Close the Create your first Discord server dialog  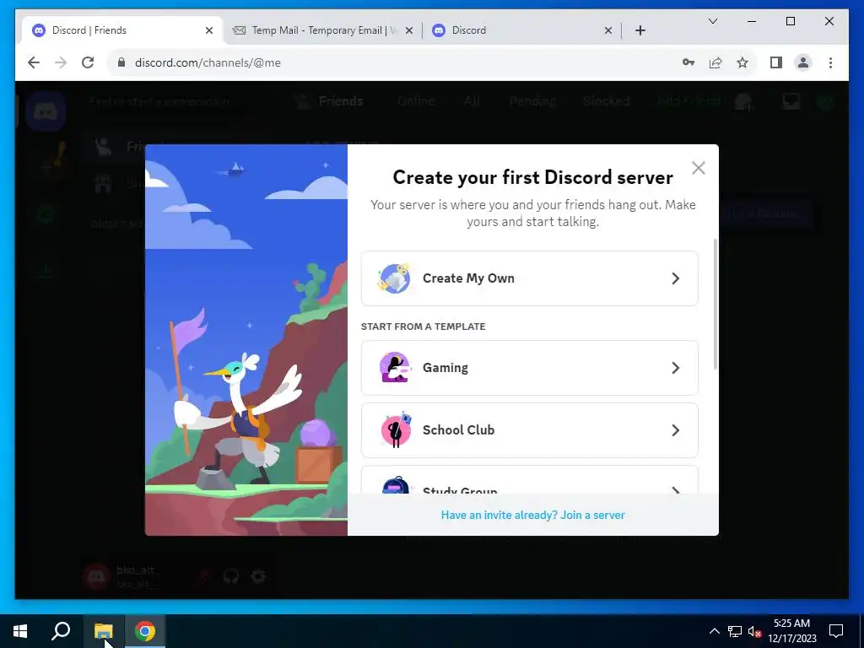pos(698,168)
